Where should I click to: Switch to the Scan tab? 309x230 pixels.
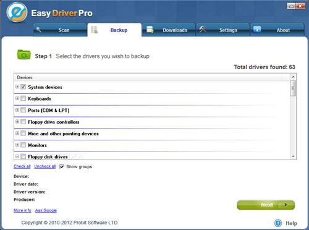[x=60, y=30]
